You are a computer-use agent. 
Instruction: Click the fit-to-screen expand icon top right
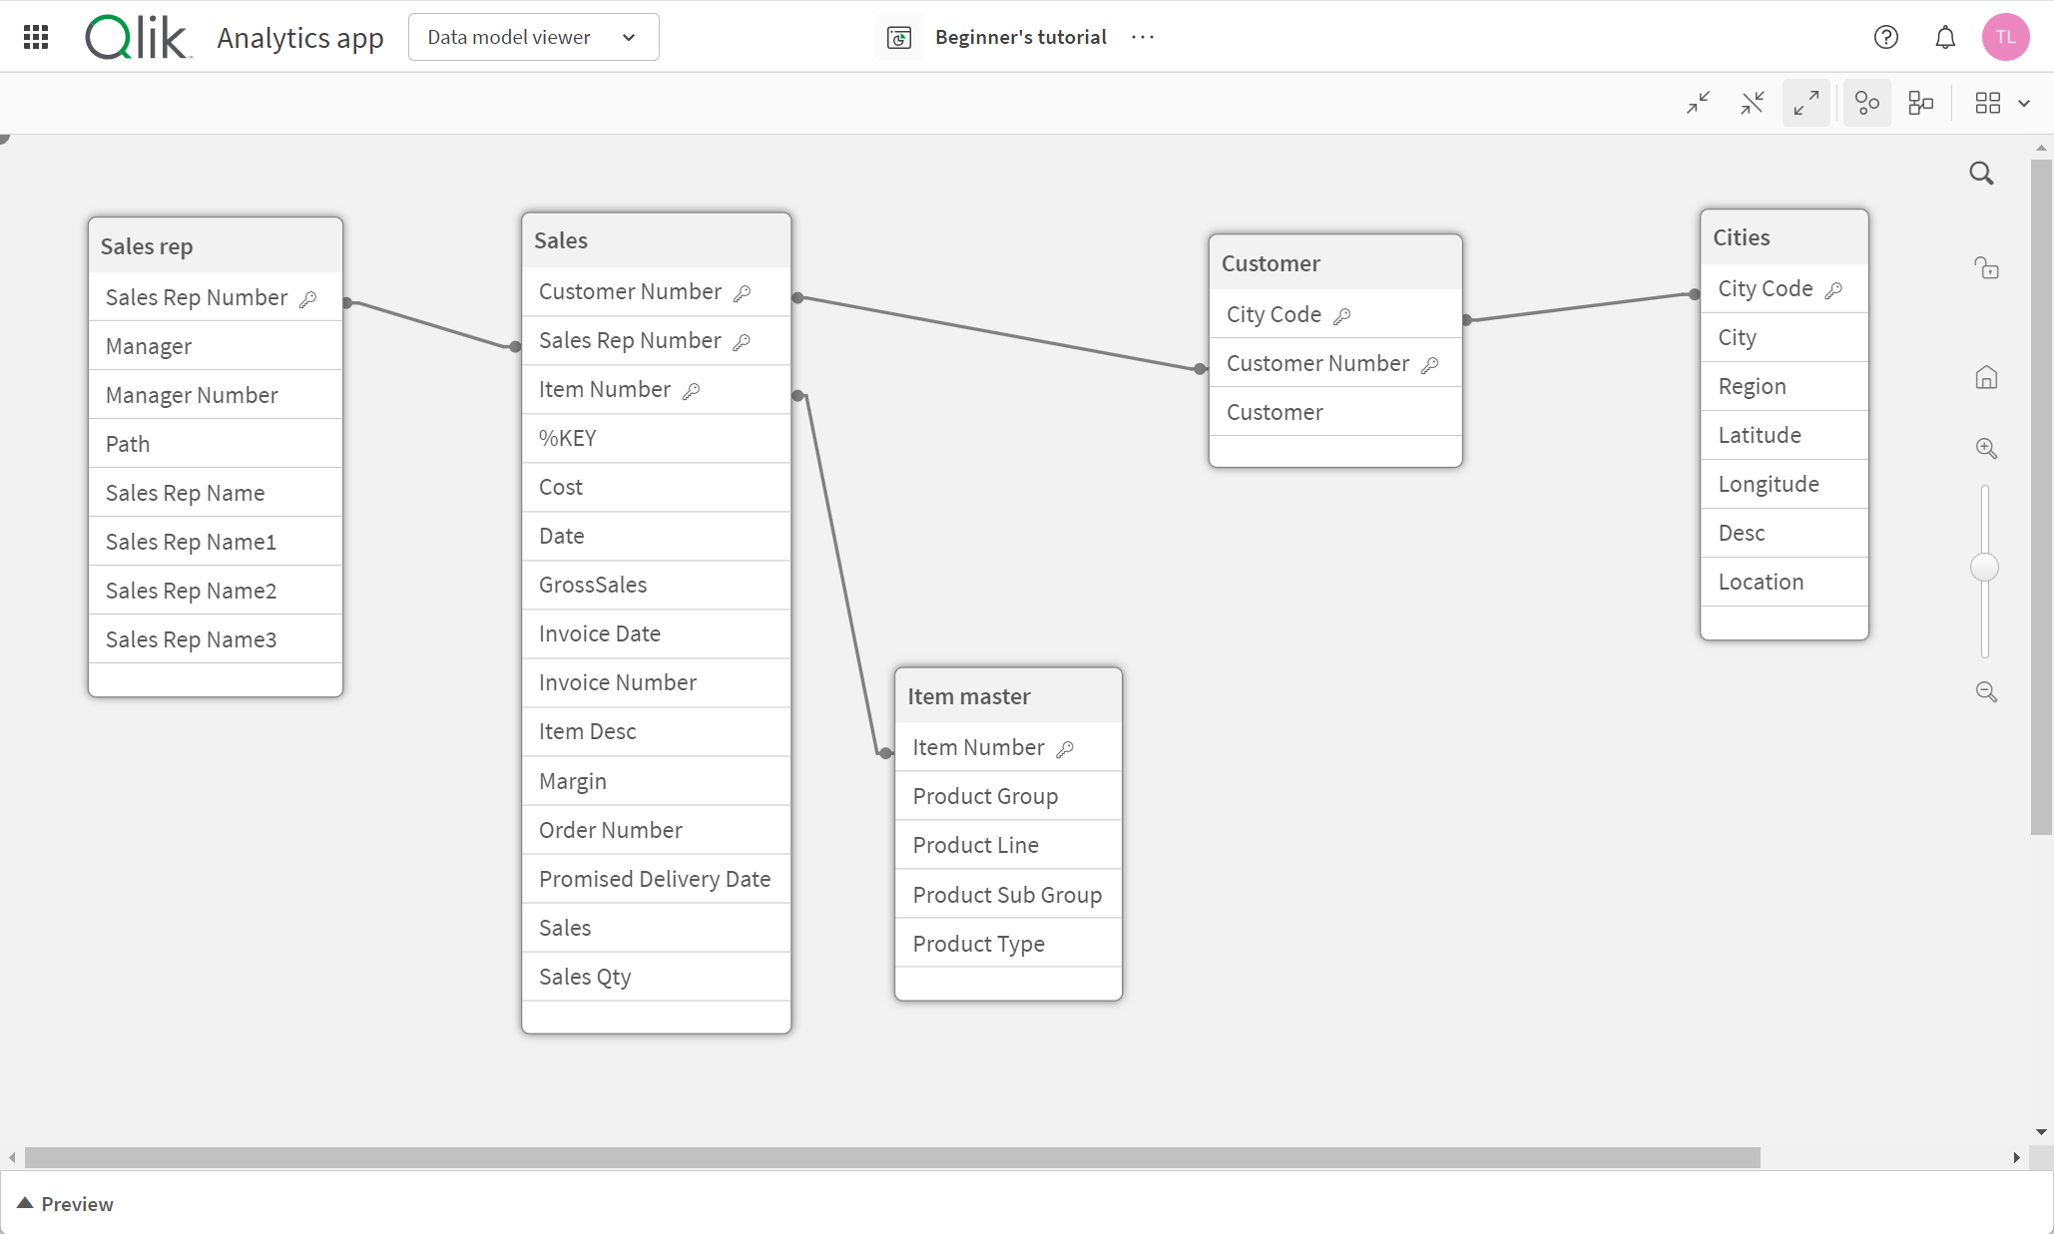coord(1807,103)
